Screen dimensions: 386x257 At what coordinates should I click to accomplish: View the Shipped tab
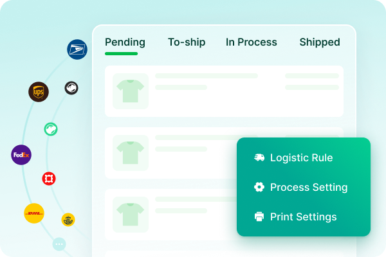point(320,42)
